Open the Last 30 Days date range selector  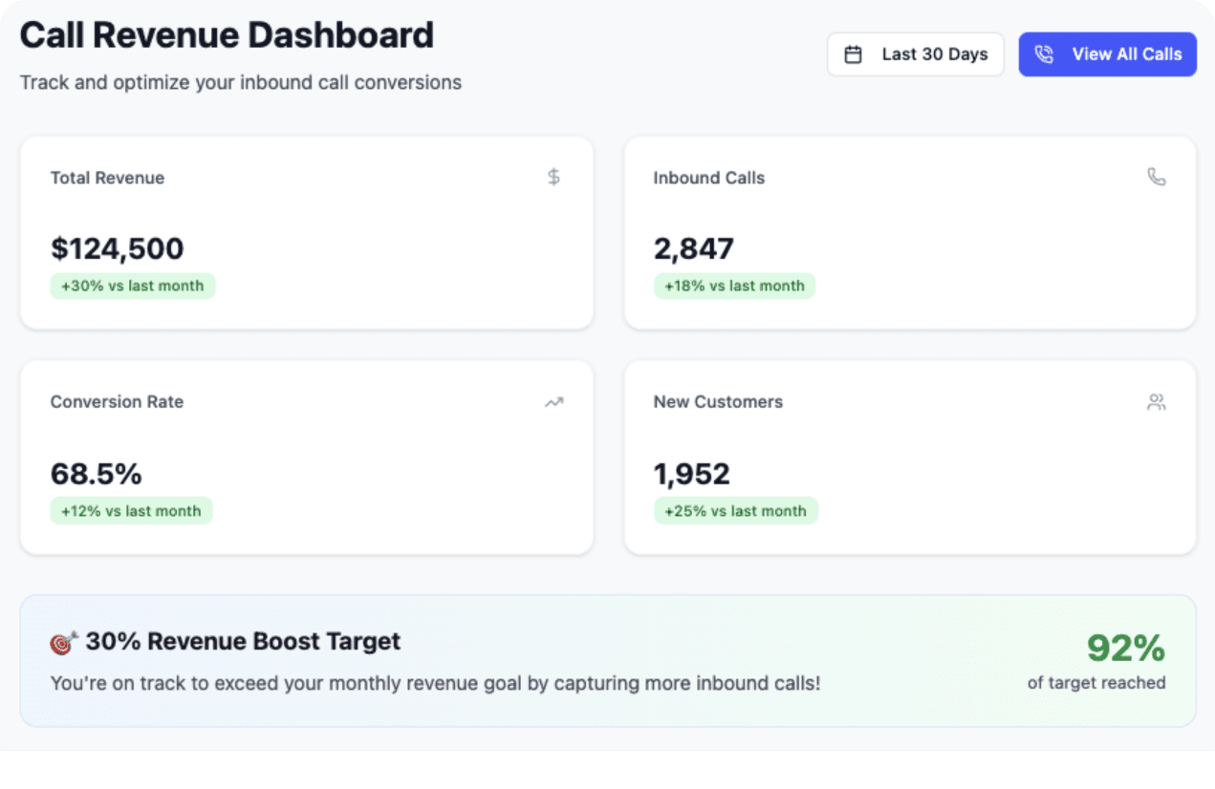click(915, 54)
